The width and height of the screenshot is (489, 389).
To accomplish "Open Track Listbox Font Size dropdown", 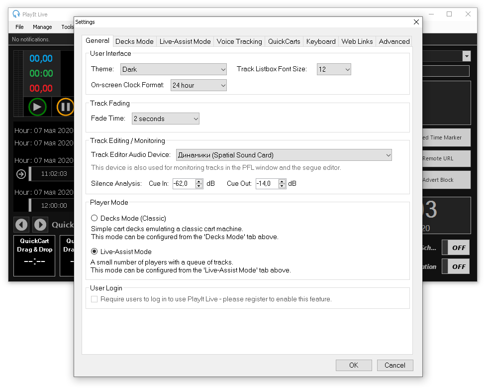I will point(334,69).
